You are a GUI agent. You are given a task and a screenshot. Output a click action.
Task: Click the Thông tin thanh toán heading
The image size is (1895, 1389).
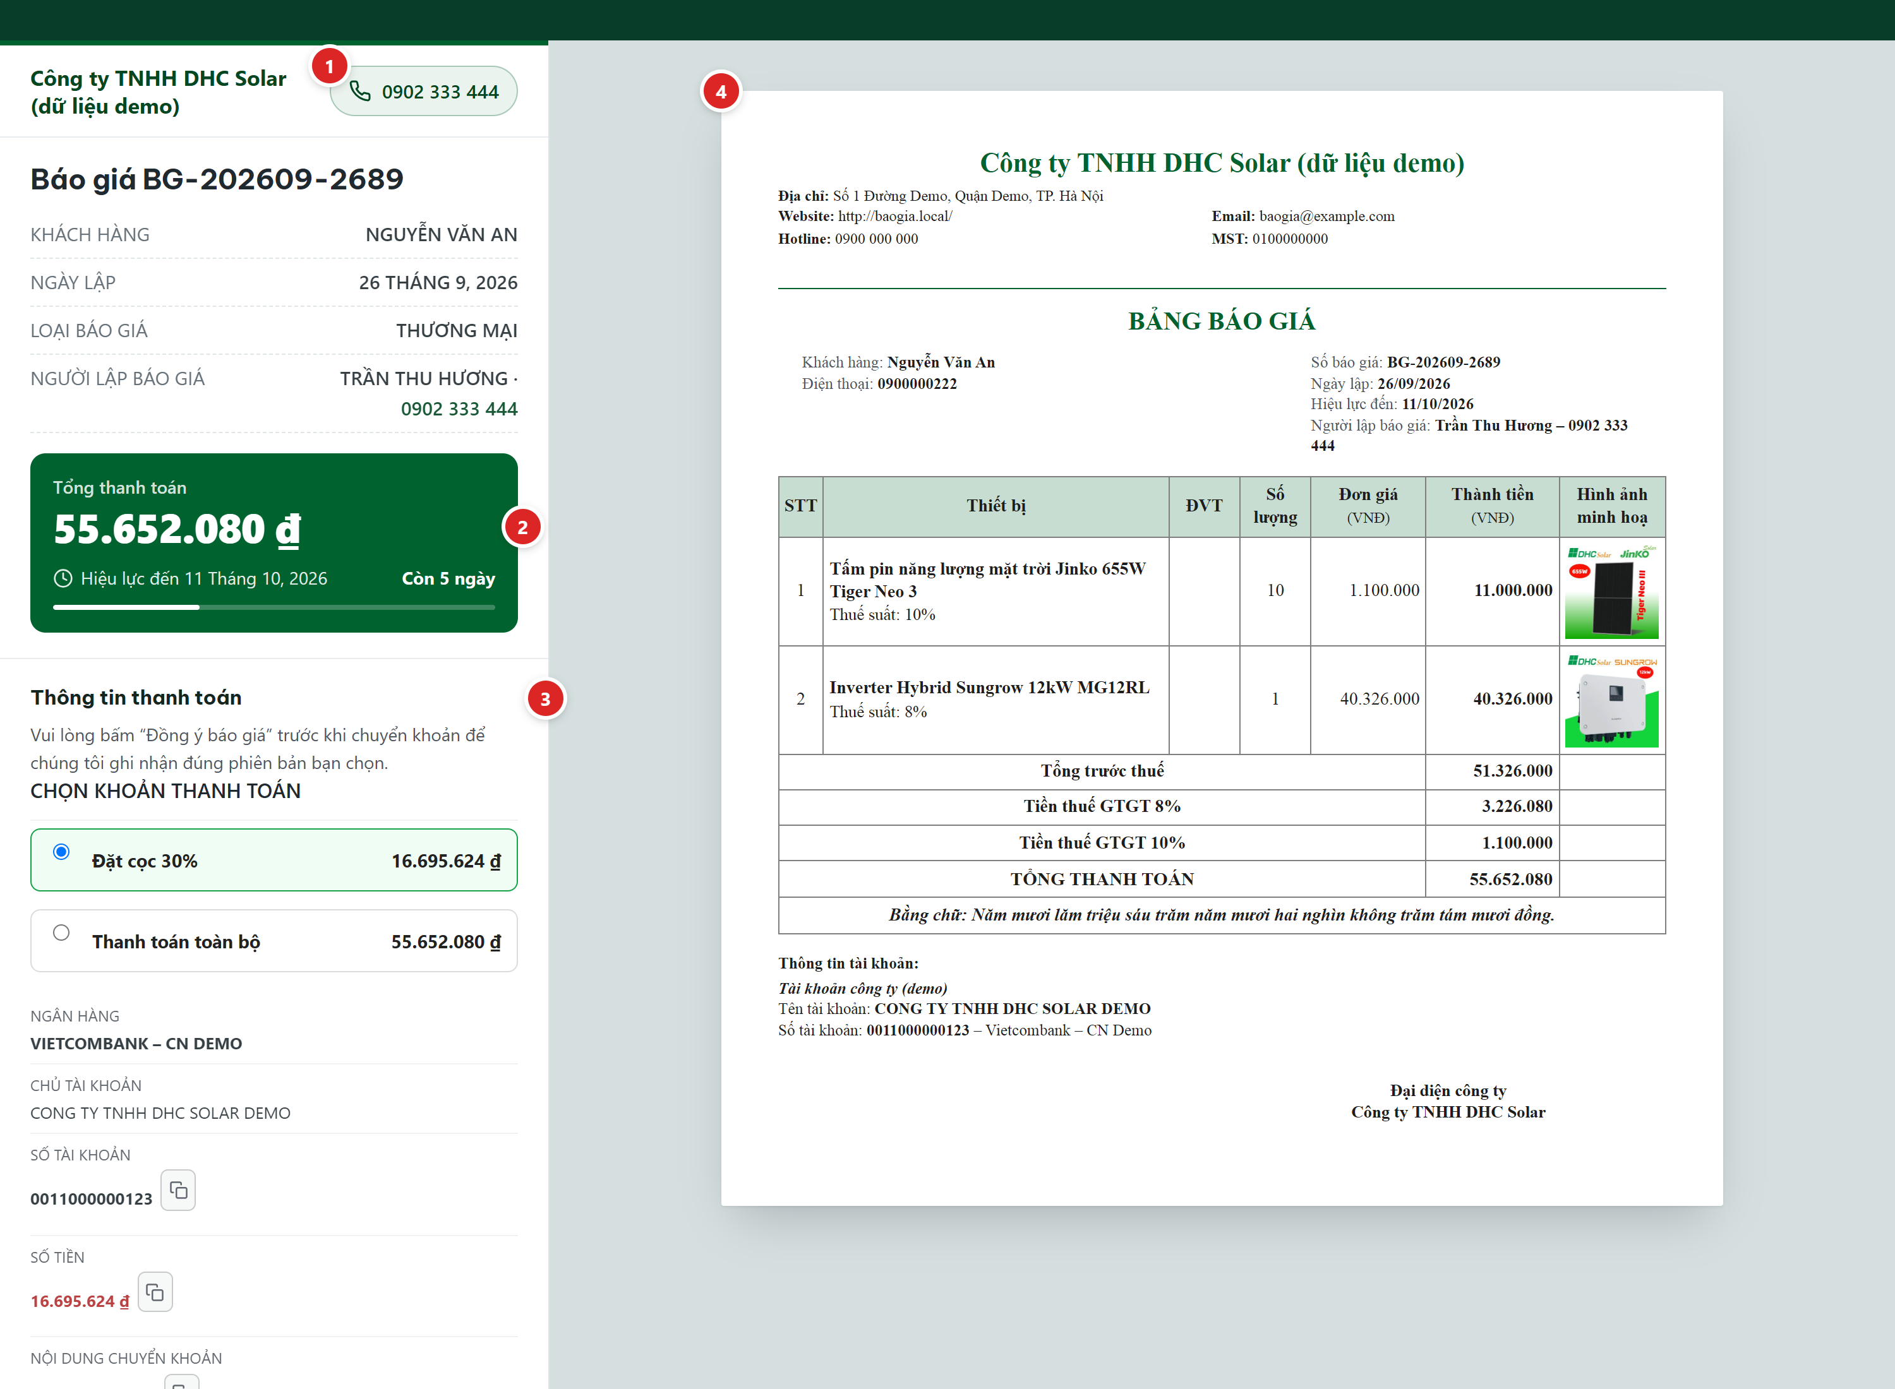pyautogui.click(x=136, y=697)
